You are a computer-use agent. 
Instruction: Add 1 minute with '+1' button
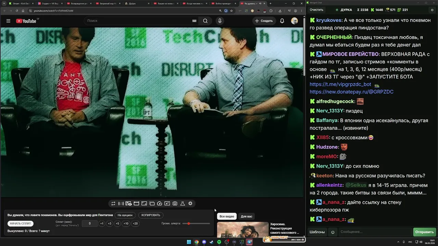point(102,223)
